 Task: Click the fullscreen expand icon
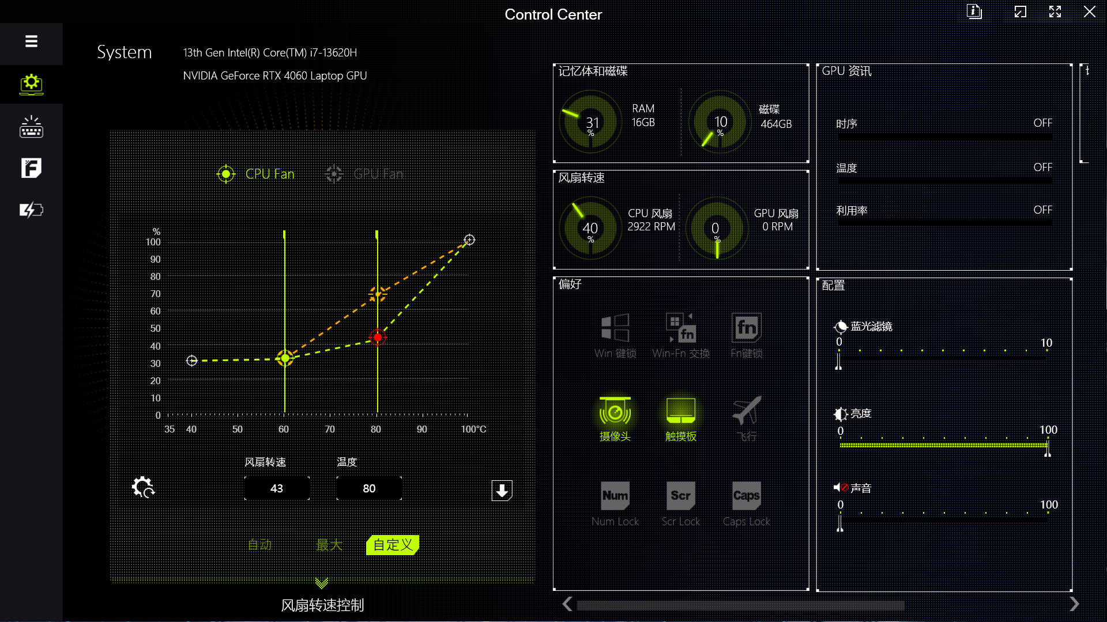(x=1055, y=12)
